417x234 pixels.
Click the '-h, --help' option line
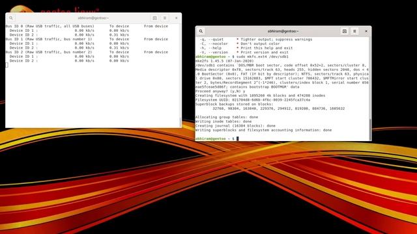(x=246, y=48)
